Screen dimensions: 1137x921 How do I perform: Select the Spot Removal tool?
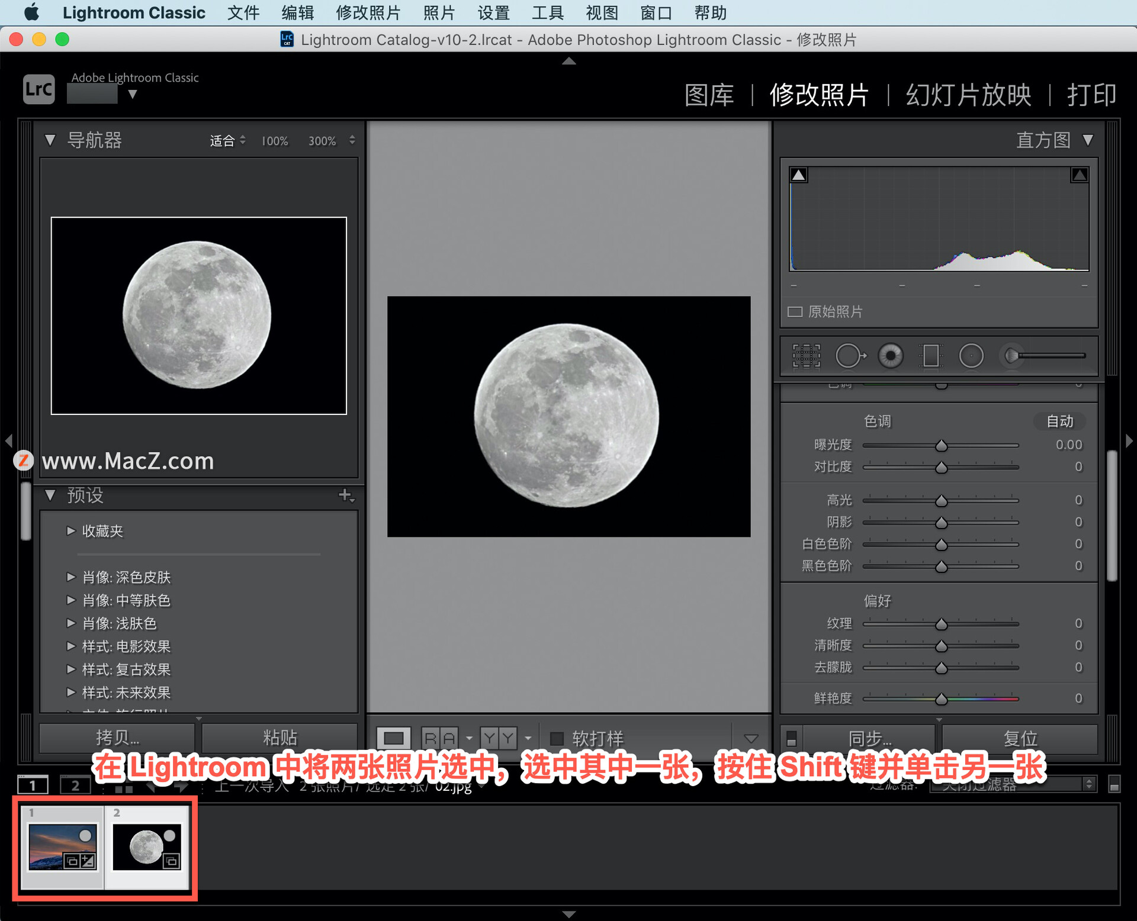click(850, 356)
